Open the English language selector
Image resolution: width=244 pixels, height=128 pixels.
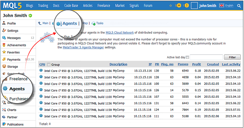click(226, 5)
